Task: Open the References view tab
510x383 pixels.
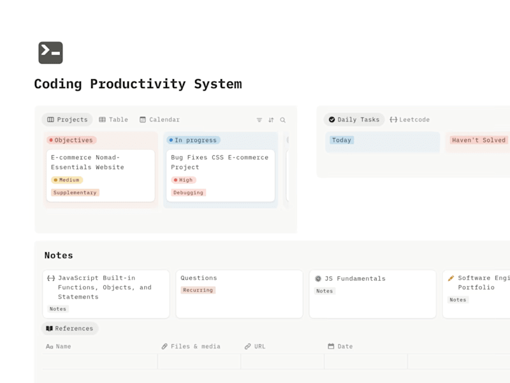Action: point(69,328)
